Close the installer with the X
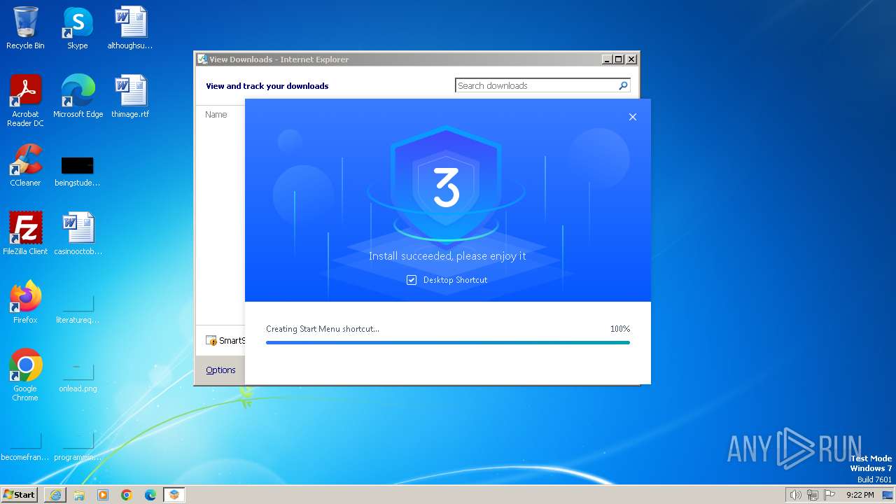 (633, 117)
